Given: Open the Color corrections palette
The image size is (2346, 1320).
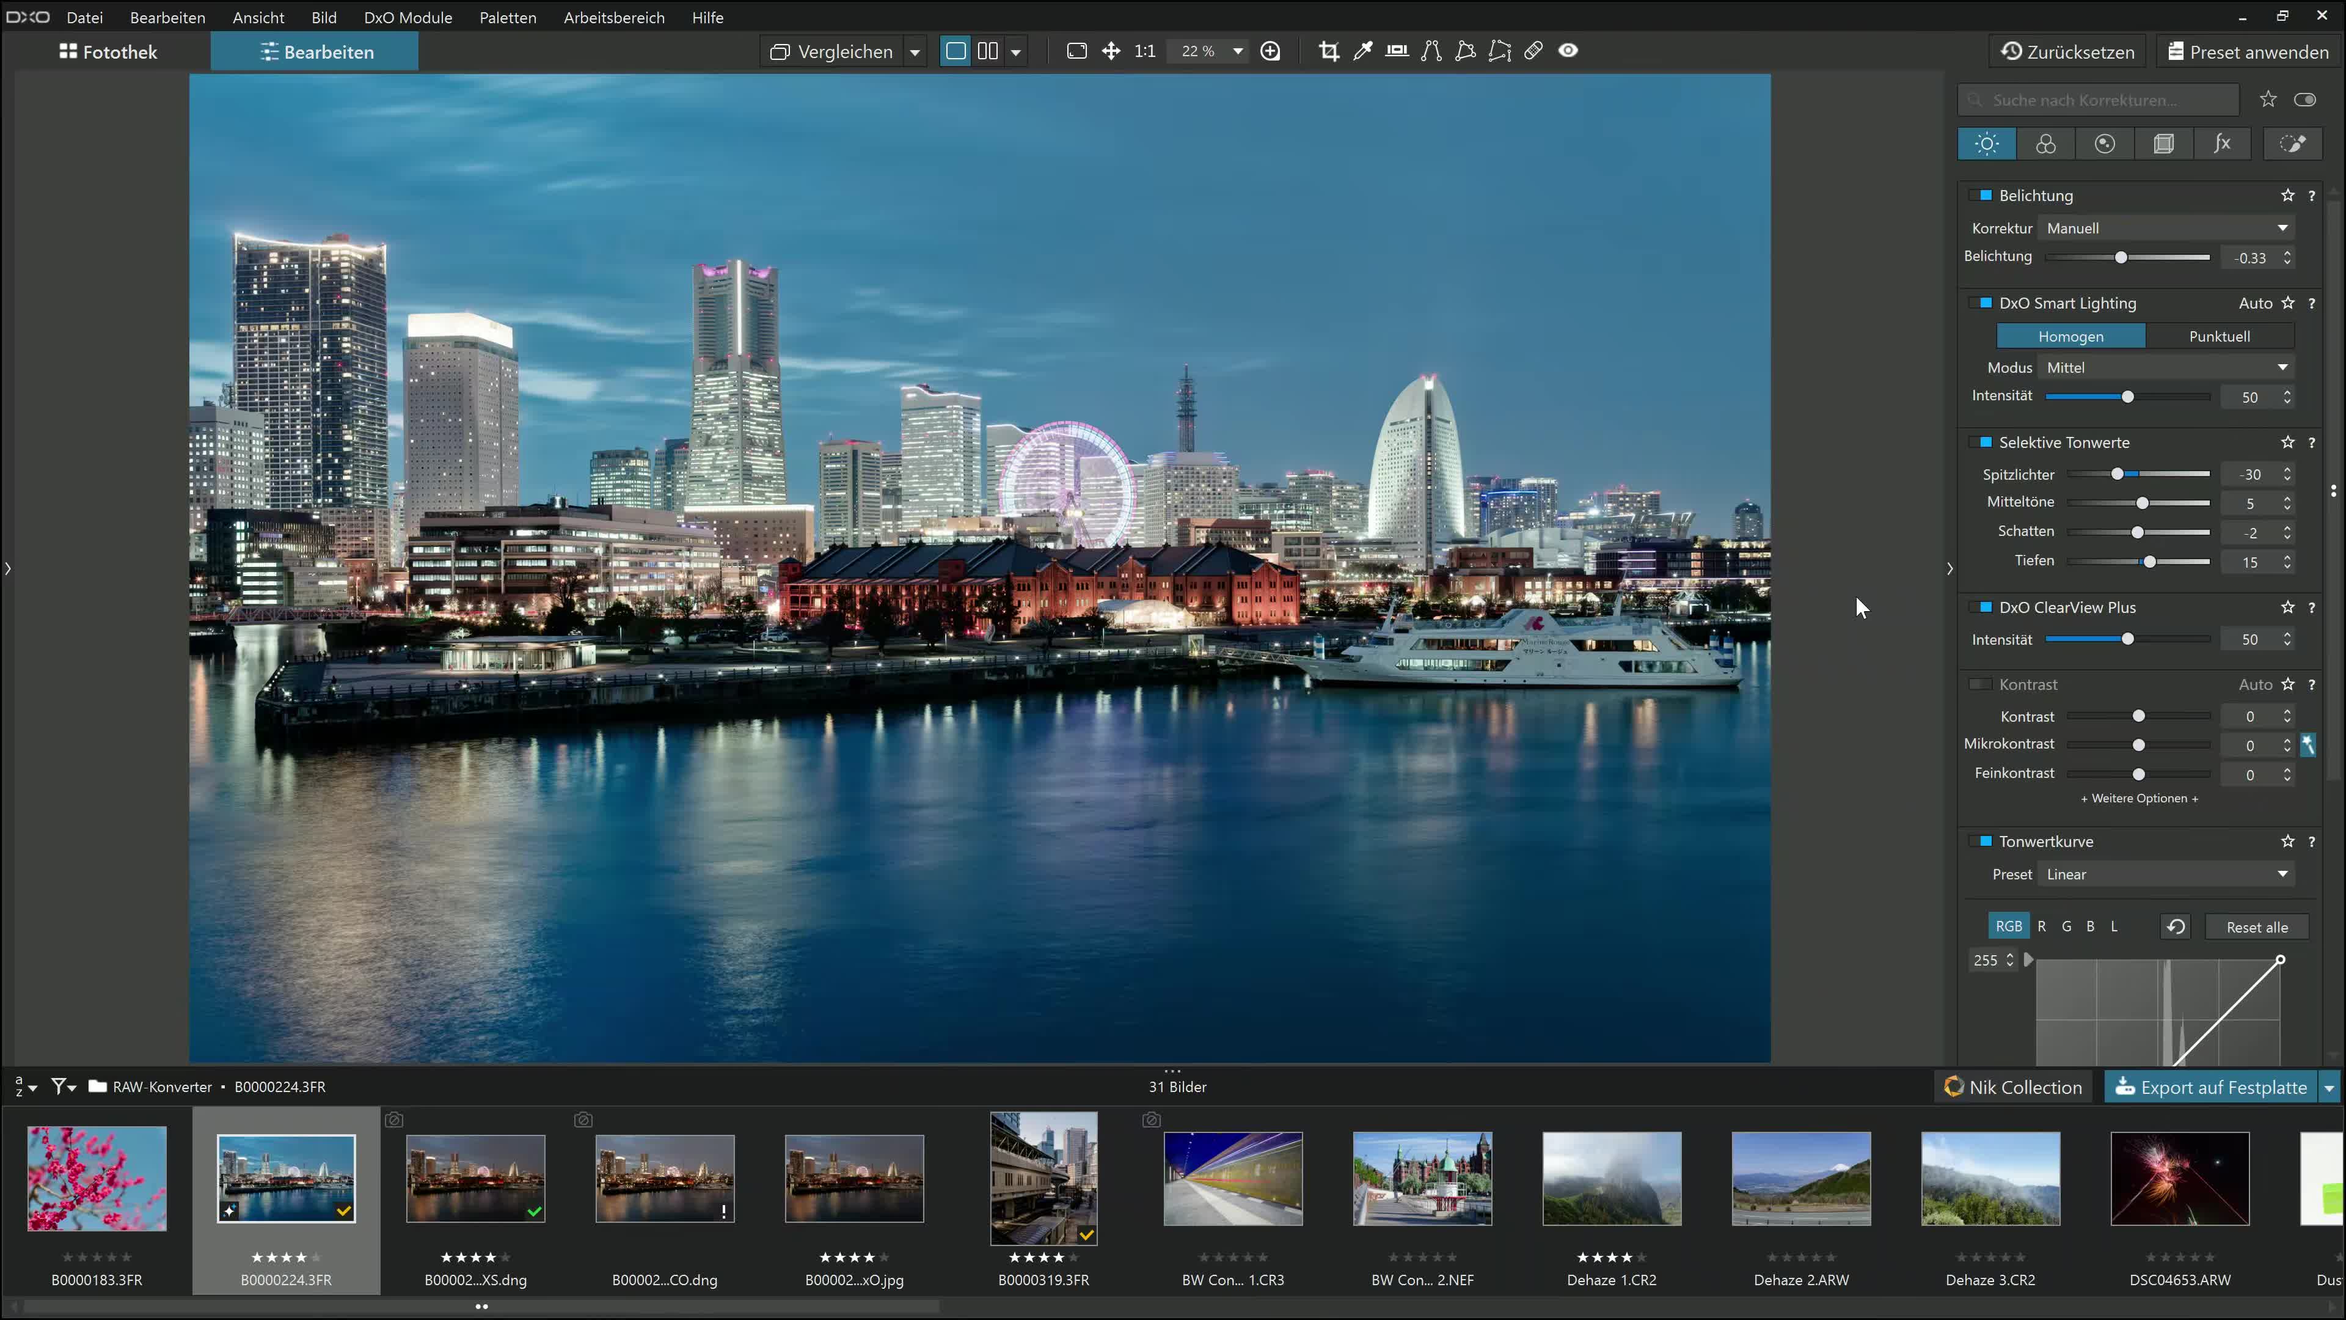Looking at the screenshot, I should [x=2045, y=143].
